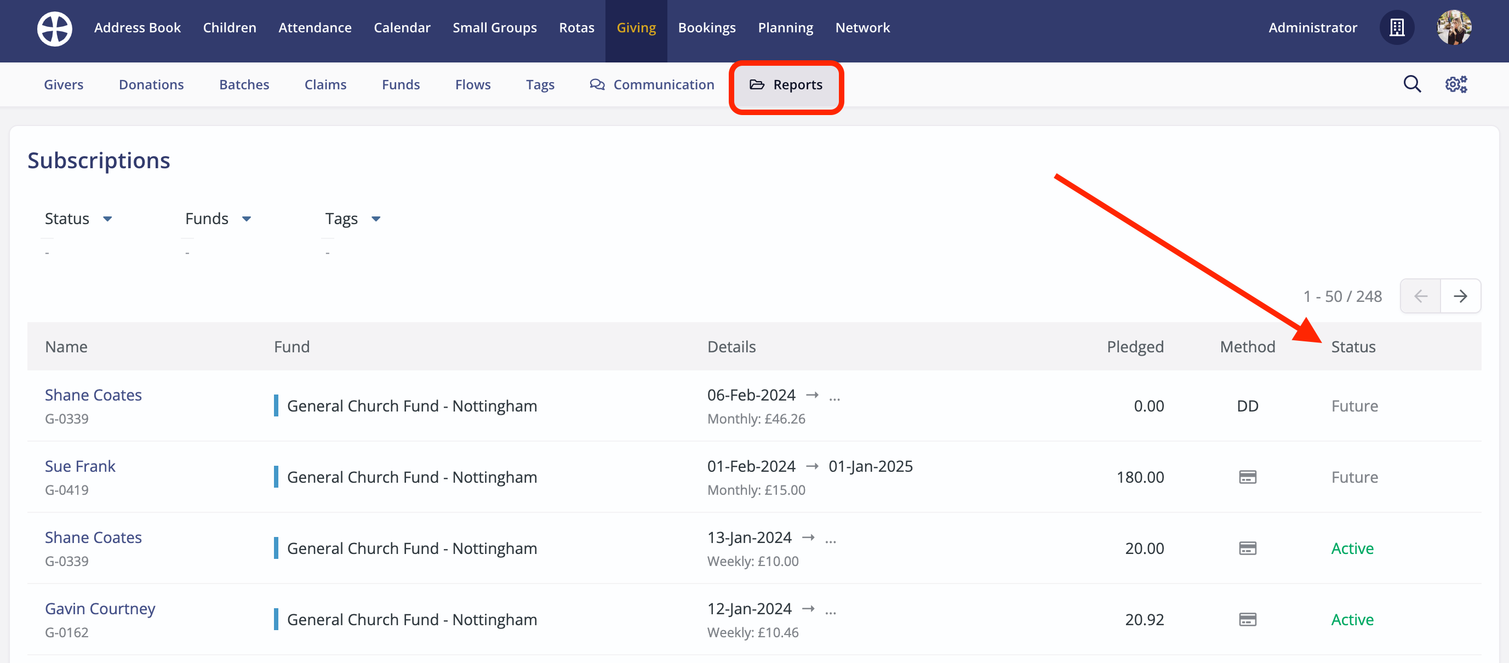Screen dimensions: 1509x663
Task: Open the Address Book module
Action: [137, 27]
